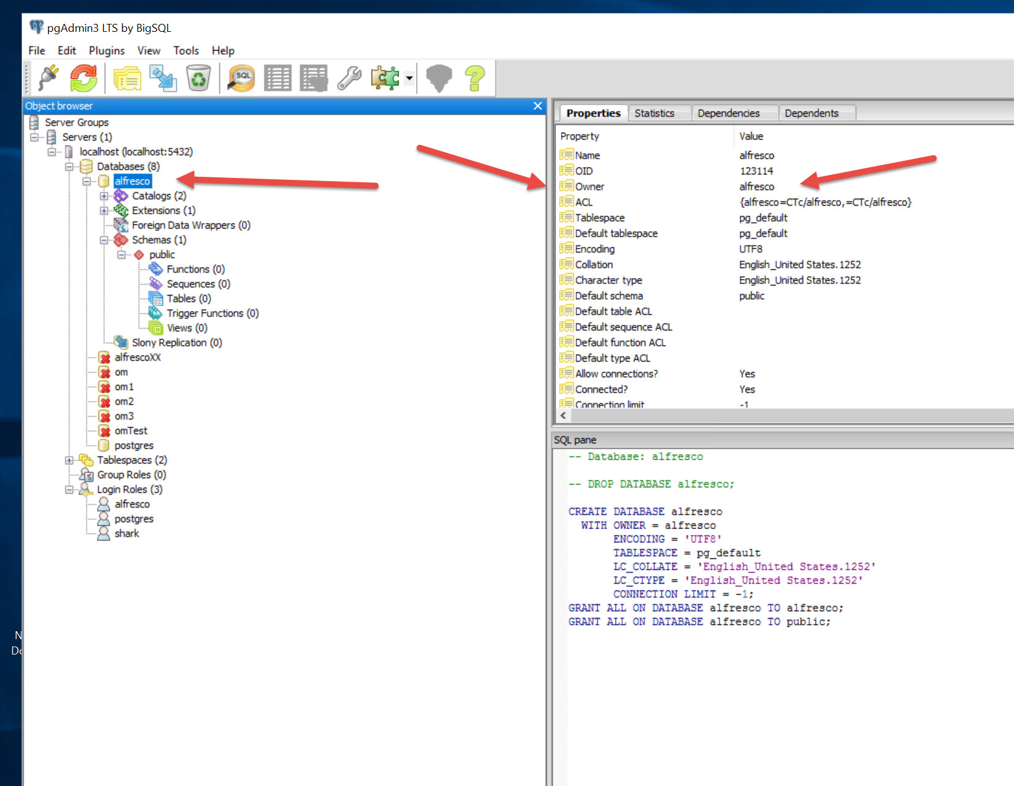Open the plugins dropdown arrow
This screenshot has width=1014, height=786.
(x=409, y=78)
